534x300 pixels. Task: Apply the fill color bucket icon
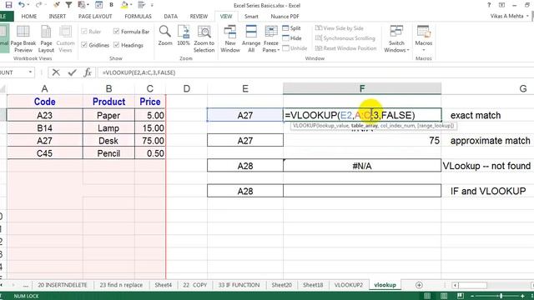[124, 5]
